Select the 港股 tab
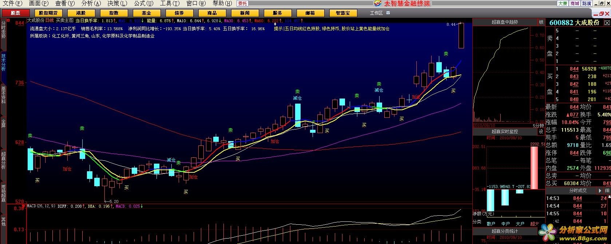This screenshot has height=244, width=611. click(81, 13)
